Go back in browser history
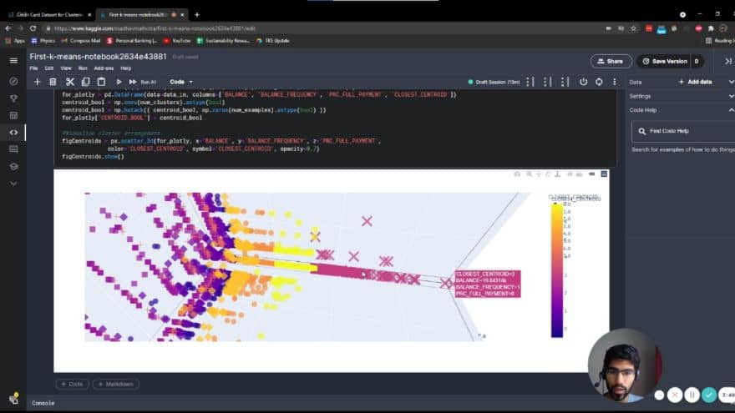 [x=8, y=28]
